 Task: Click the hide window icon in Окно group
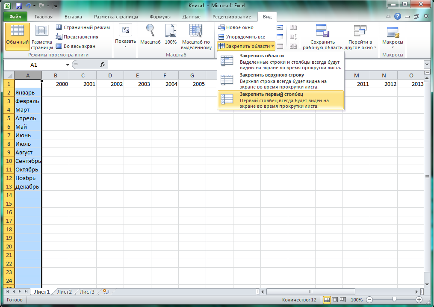(280, 37)
